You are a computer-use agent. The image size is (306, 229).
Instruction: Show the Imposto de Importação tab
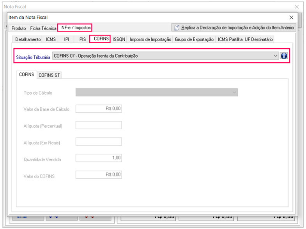[x=150, y=39]
